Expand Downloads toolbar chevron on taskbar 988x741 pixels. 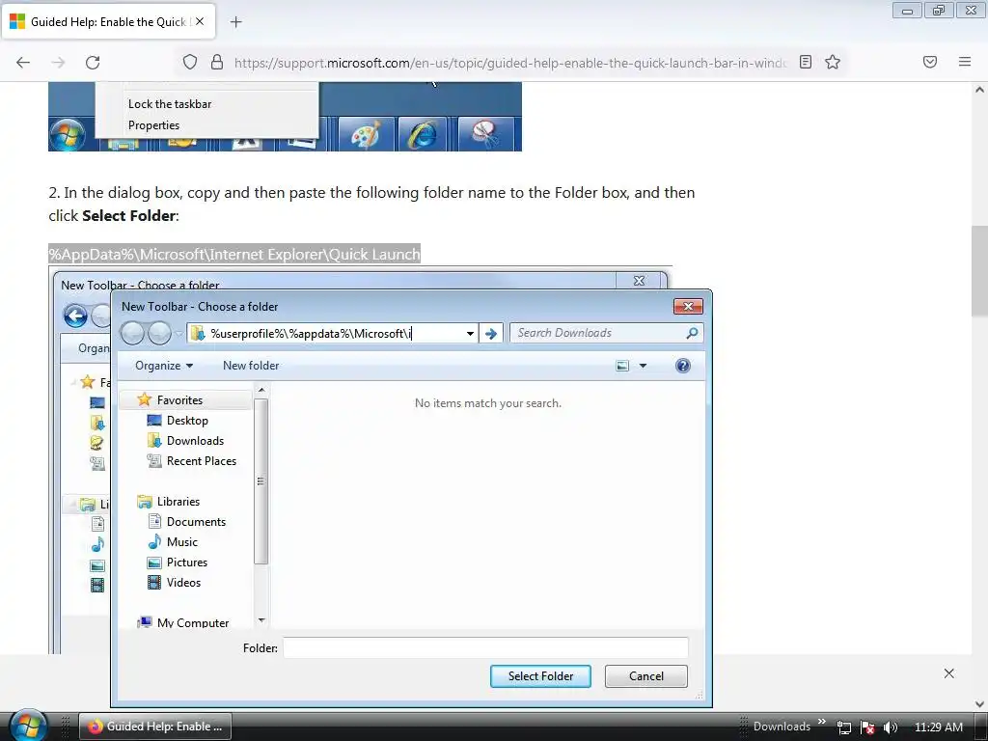(822, 722)
